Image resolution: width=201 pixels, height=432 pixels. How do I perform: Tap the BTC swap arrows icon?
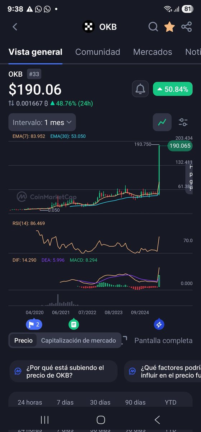11,103
